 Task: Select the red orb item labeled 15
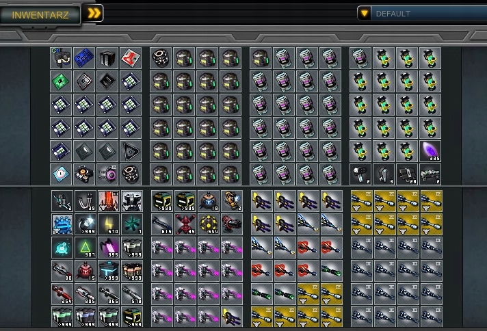(x=85, y=271)
